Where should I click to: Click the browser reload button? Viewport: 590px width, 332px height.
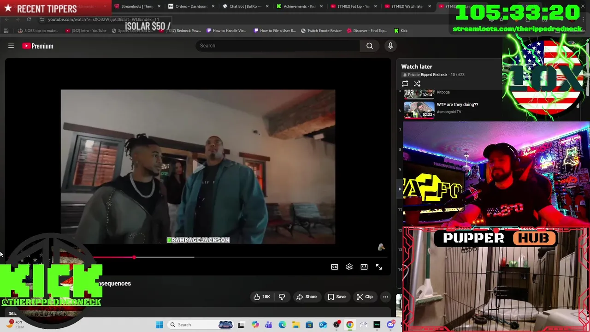click(29, 19)
